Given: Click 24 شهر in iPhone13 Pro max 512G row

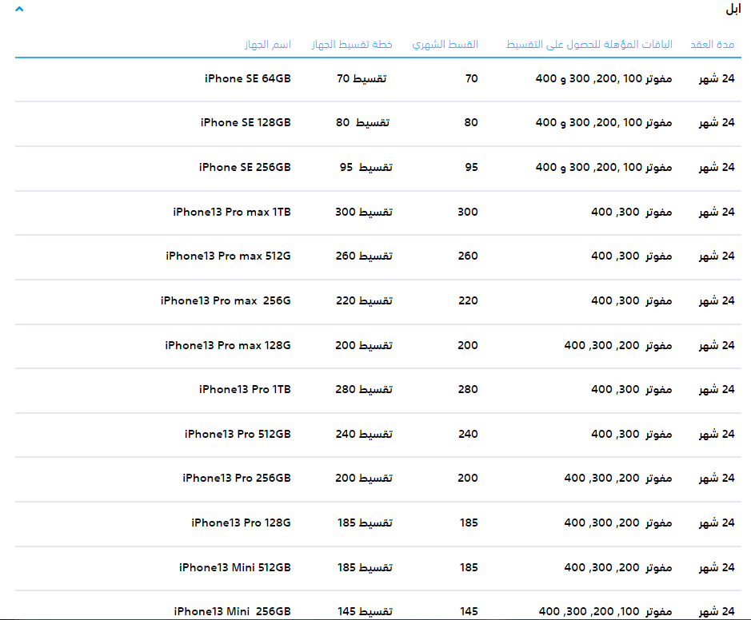Looking at the screenshot, I should 717,256.
